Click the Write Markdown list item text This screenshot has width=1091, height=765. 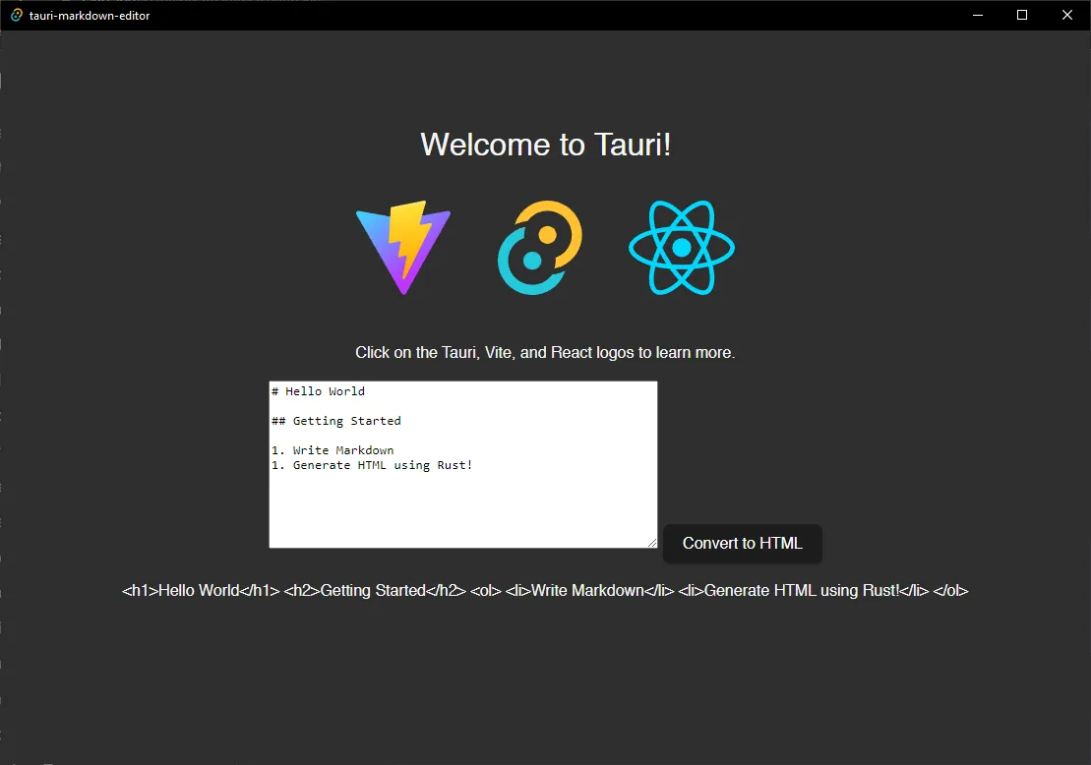(342, 449)
